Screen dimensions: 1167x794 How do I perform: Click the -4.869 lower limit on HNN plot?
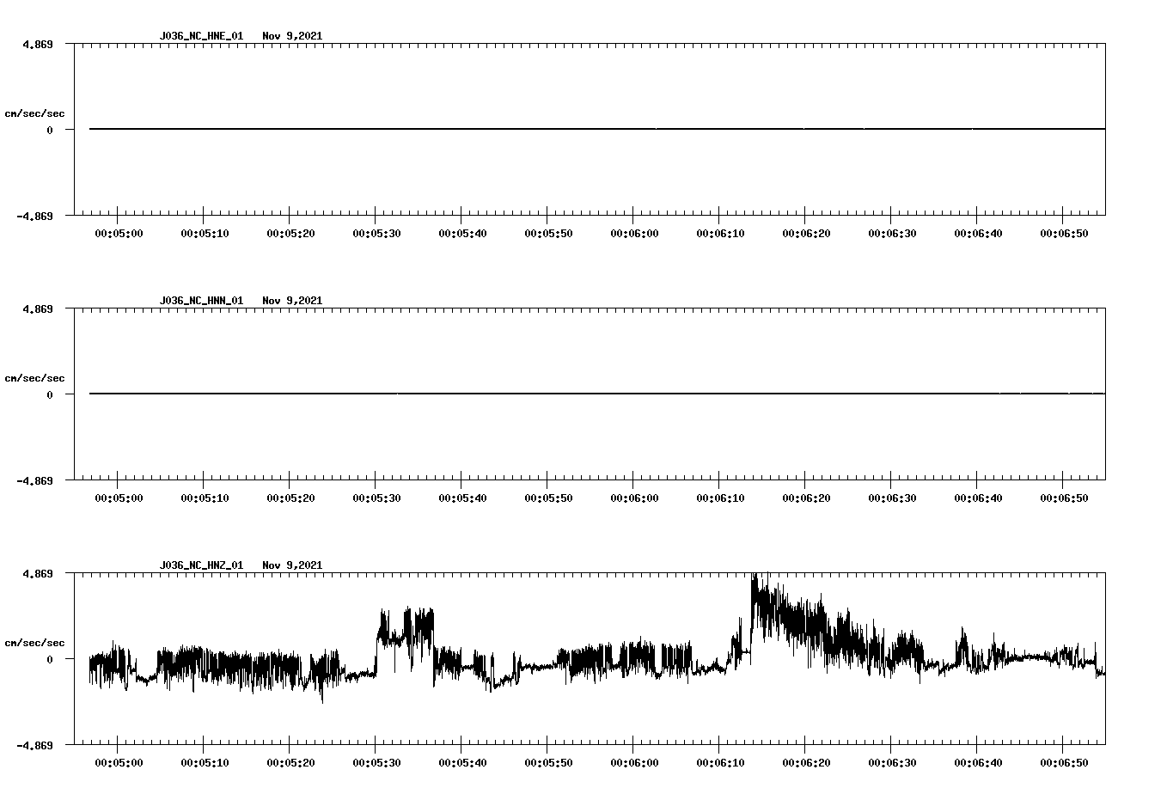(34, 481)
